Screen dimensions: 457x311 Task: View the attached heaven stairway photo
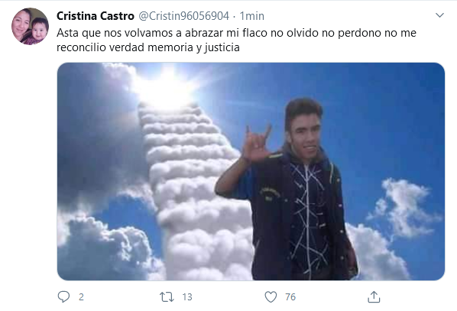[251, 171]
